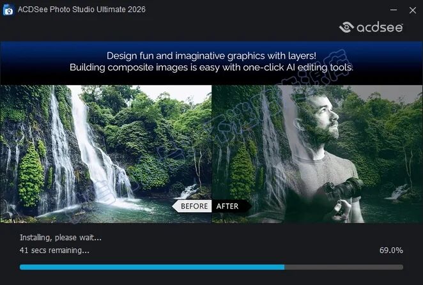Click the before waterfall image
The image size is (423, 285).
click(x=106, y=154)
